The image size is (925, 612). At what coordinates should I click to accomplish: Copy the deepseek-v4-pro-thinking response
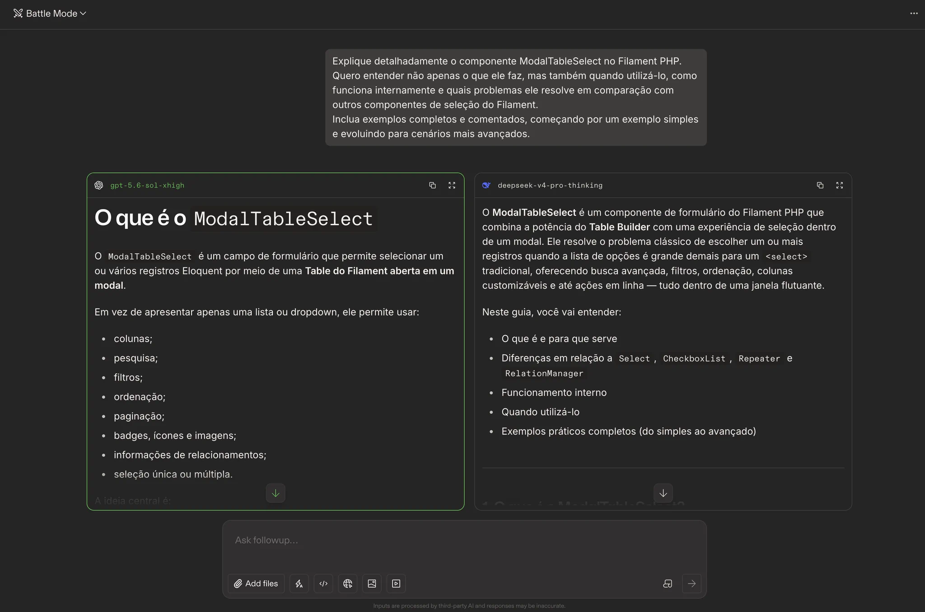[x=820, y=185]
